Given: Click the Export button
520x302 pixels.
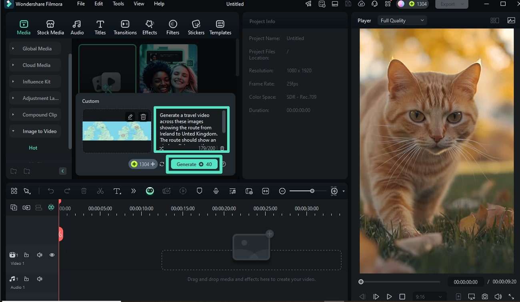Looking at the screenshot, I should [x=452, y=4].
